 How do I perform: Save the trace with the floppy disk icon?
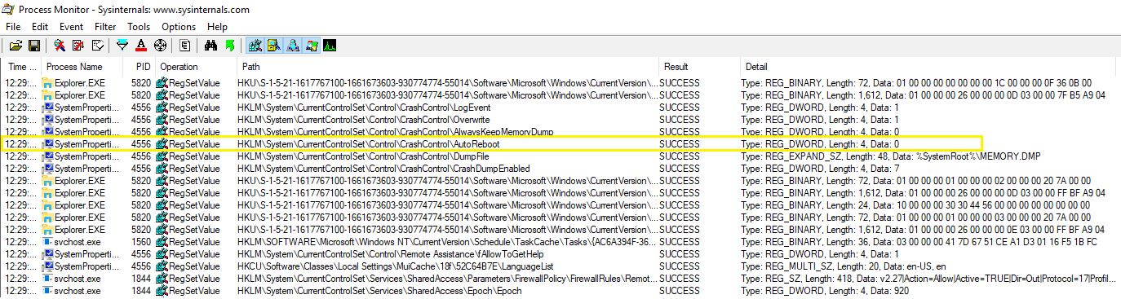[x=34, y=45]
